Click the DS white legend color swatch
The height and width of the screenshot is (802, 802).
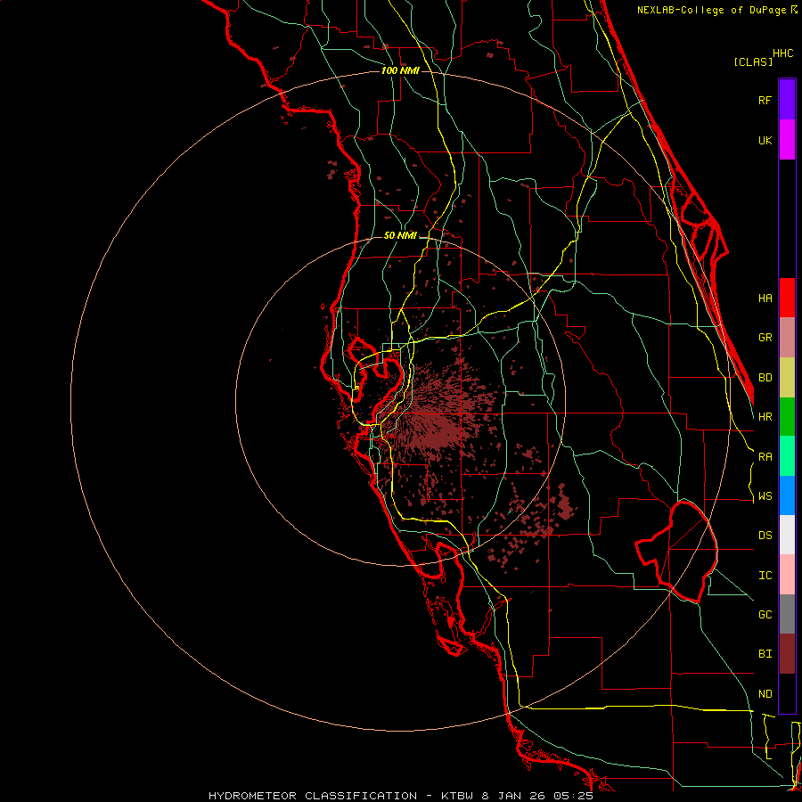[787, 535]
